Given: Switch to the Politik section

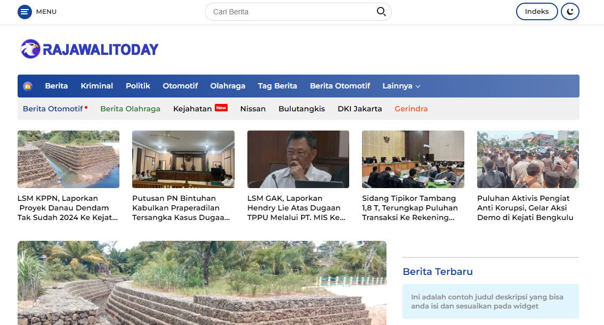Looking at the screenshot, I should point(138,86).
